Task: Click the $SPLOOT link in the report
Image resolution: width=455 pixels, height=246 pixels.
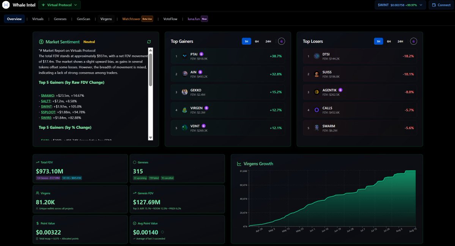Action: (x=48, y=112)
